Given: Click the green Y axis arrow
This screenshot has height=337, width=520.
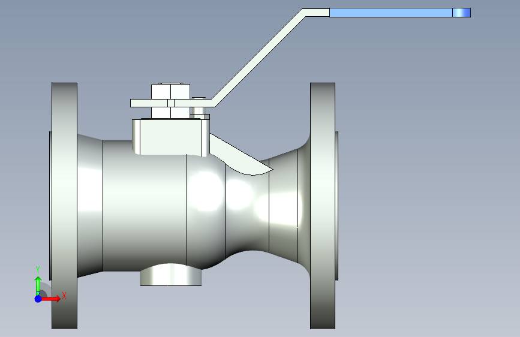Looking at the screenshot, I should point(38,285).
